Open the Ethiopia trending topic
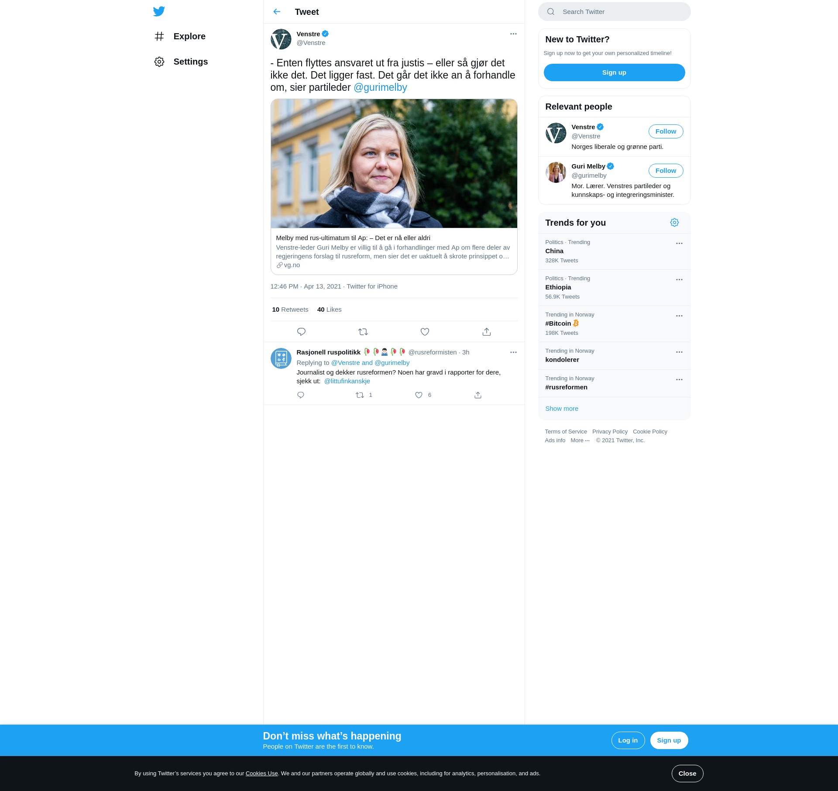Viewport: 838px width, 791px height. [614, 288]
